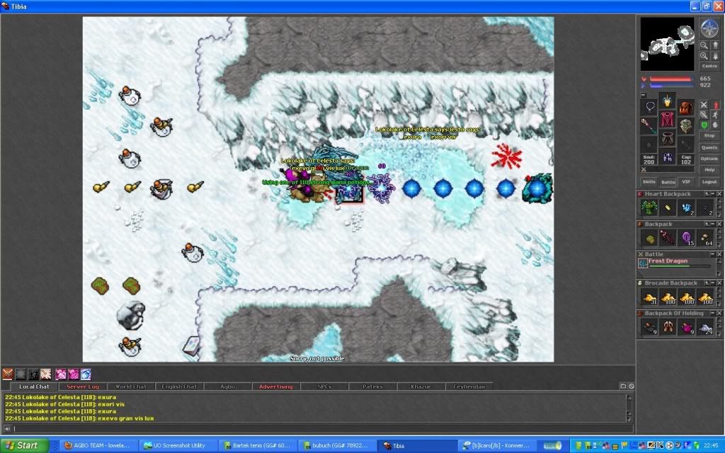Go up a level in Heart Backpack
The image size is (725, 453).
coord(707,194)
